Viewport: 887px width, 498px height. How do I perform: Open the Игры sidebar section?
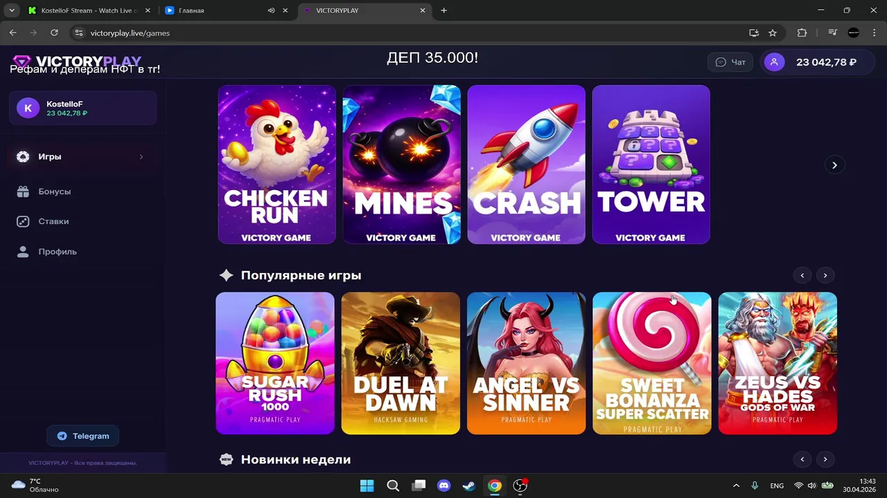coord(82,157)
